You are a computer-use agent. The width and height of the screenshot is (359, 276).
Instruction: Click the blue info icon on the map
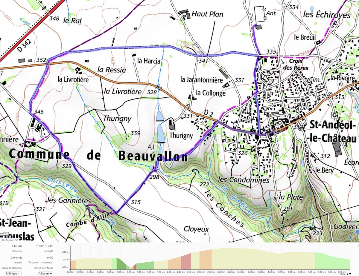pos(358,232)
